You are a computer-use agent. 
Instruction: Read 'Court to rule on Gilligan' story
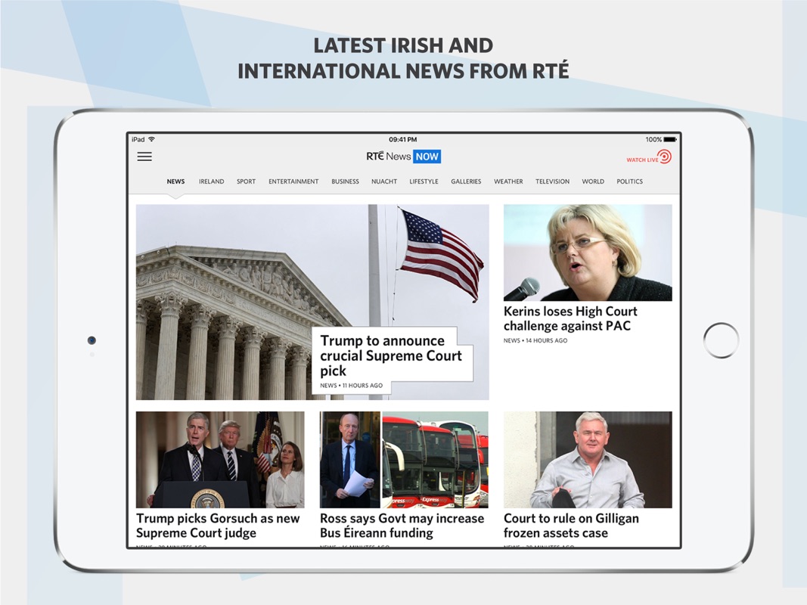571,526
